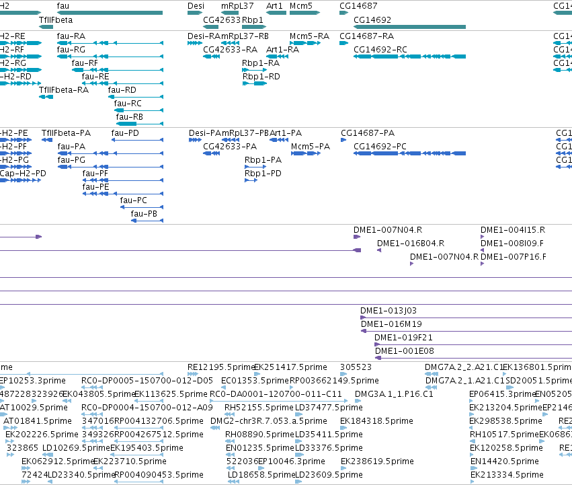This screenshot has height=485, width=572.
Task: Click transcript CG14692-RC
Action: (x=380, y=49)
